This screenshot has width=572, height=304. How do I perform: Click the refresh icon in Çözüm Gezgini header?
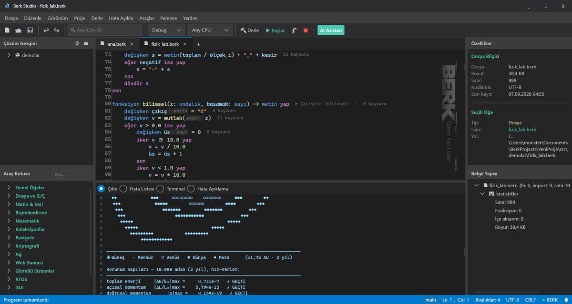click(77, 43)
